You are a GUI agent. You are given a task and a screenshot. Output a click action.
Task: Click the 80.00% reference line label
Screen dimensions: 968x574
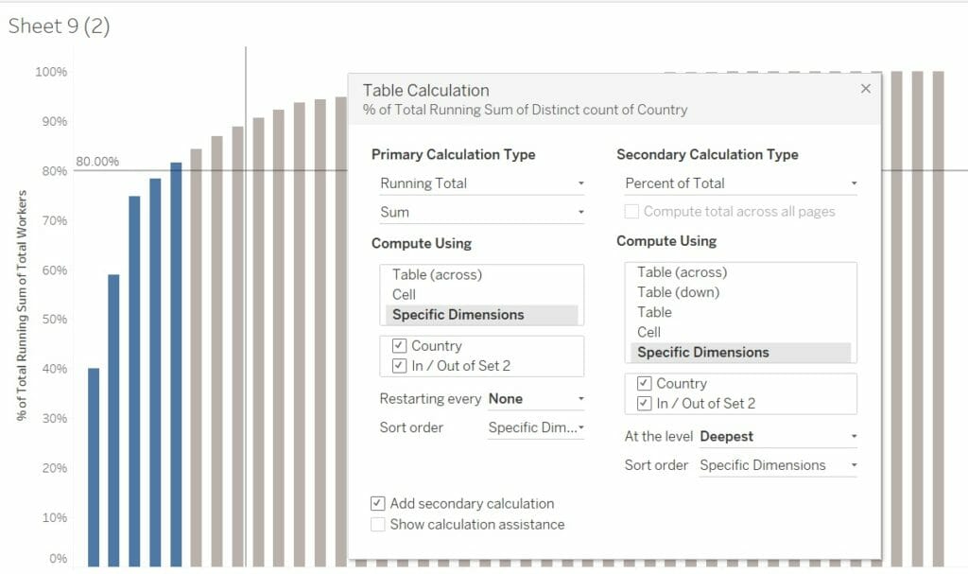(97, 162)
